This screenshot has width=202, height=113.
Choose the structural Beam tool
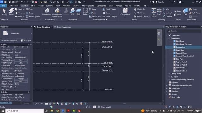pos(11,12)
